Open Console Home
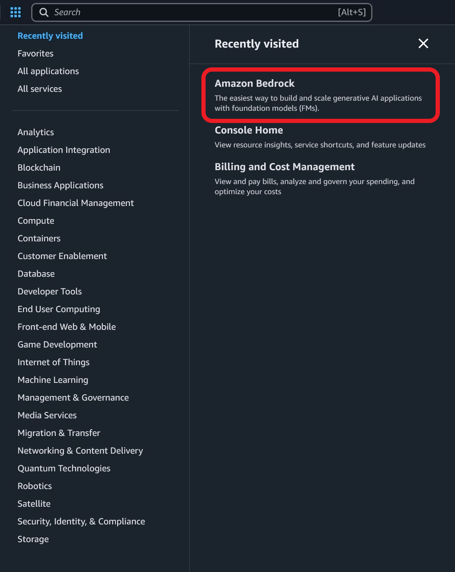Screen dimensions: 455x572 [249, 130]
